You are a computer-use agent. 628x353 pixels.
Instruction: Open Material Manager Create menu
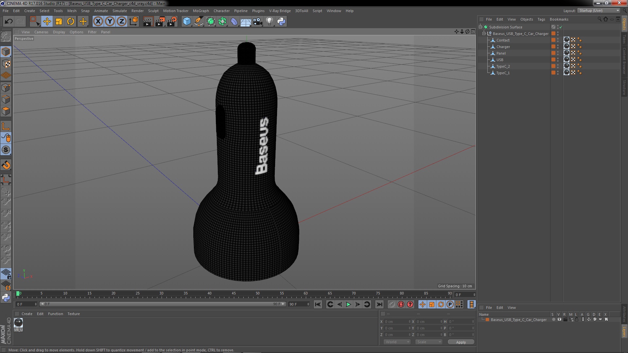pyautogui.click(x=27, y=314)
